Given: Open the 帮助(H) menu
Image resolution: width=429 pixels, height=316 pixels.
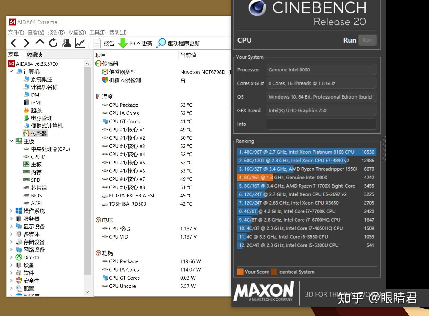Looking at the screenshot, I should pos(118,32).
